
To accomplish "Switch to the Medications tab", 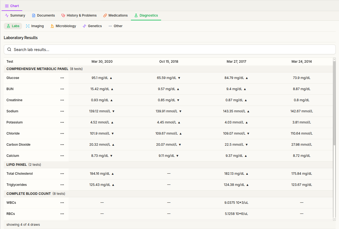I will pyautogui.click(x=115, y=15).
